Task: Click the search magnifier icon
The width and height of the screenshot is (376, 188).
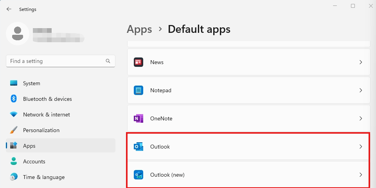Action: click(x=108, y=61)
